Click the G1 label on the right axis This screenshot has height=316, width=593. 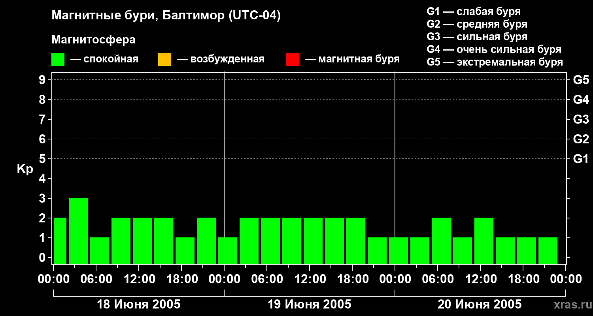click(581, 159)
